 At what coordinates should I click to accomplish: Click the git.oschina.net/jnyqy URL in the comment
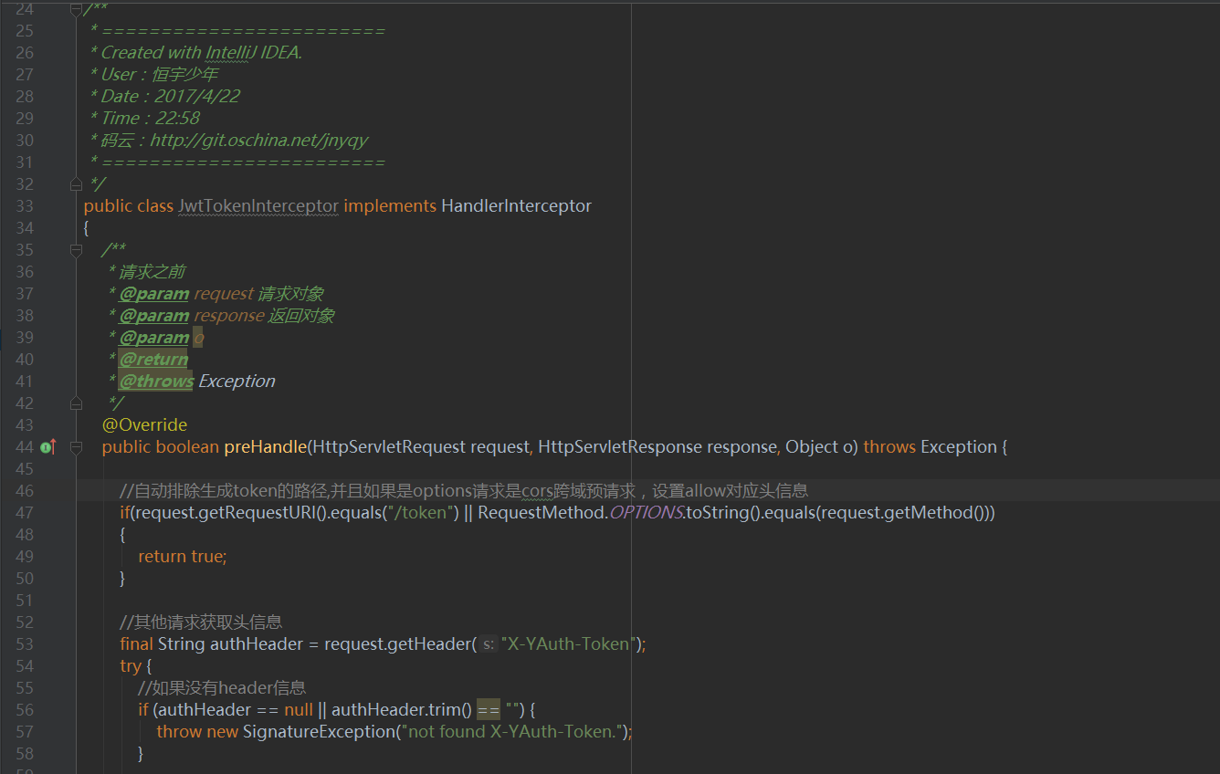click(259, 141)
